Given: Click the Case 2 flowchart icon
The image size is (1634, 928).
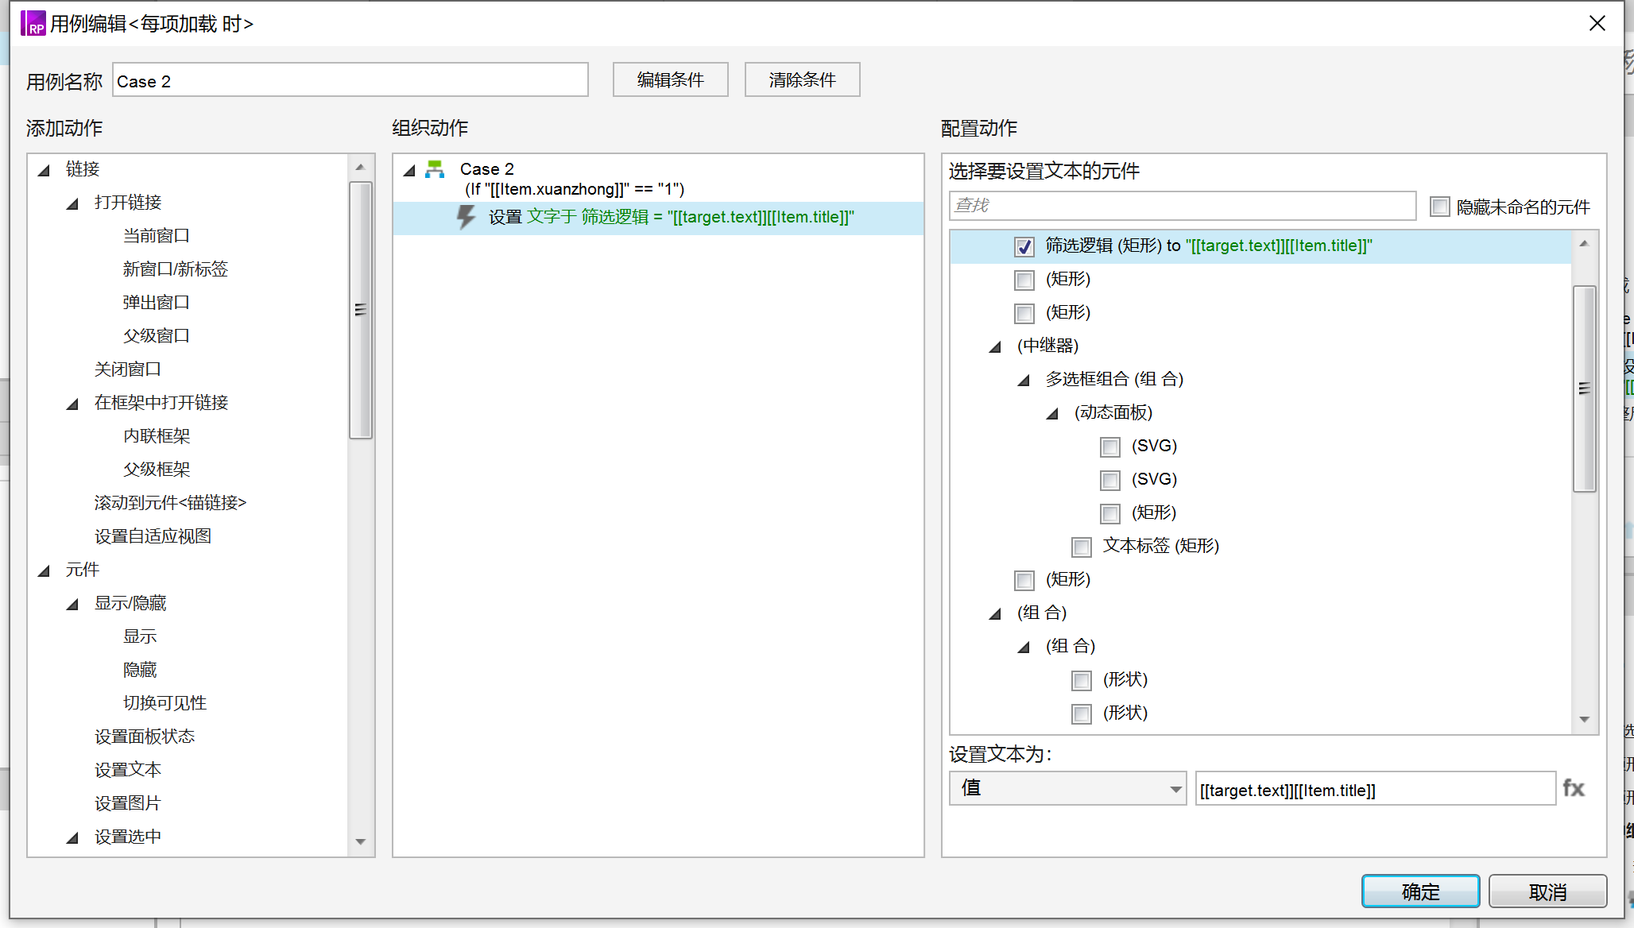Looking at the screenshot, I should coord(435,169).
